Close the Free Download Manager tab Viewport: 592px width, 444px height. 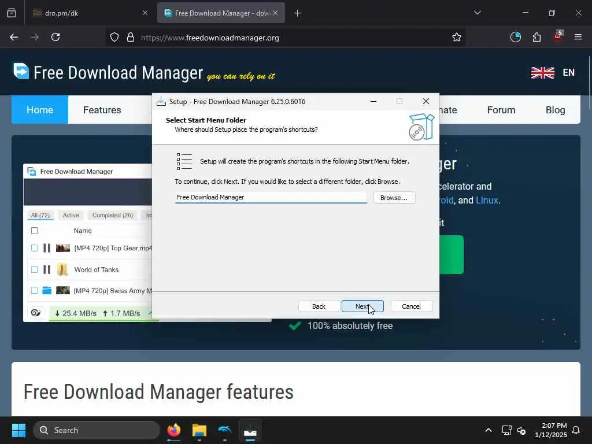[x=275, y=13]
